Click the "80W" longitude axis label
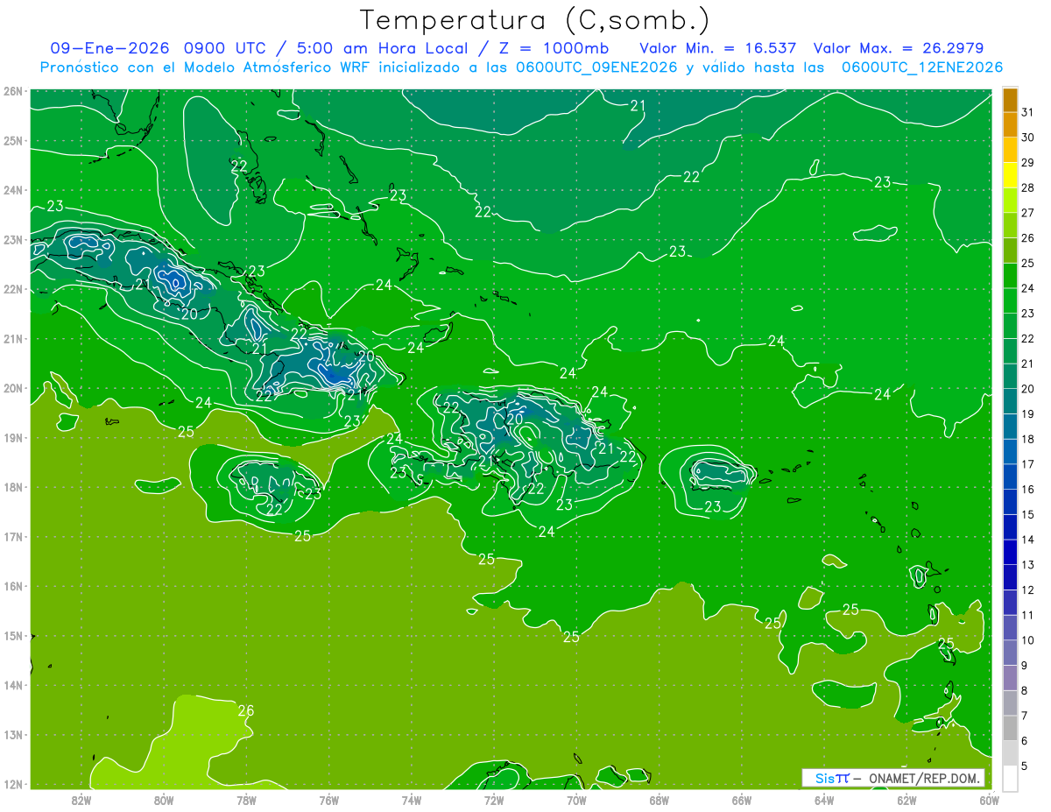1051x812 pixels. click(x=164, y=801)
